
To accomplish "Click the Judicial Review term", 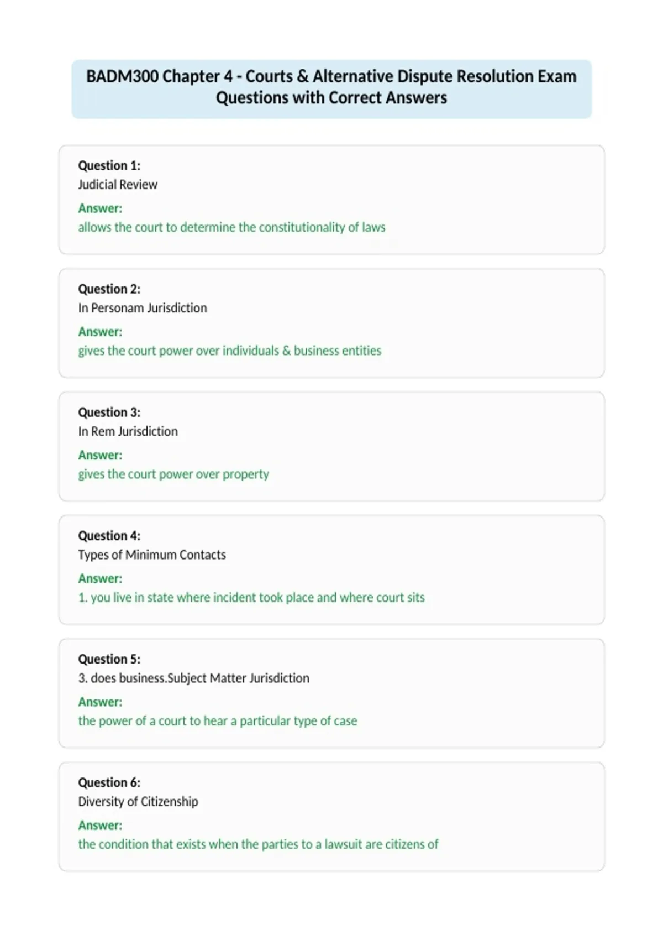I will [118, 185].
